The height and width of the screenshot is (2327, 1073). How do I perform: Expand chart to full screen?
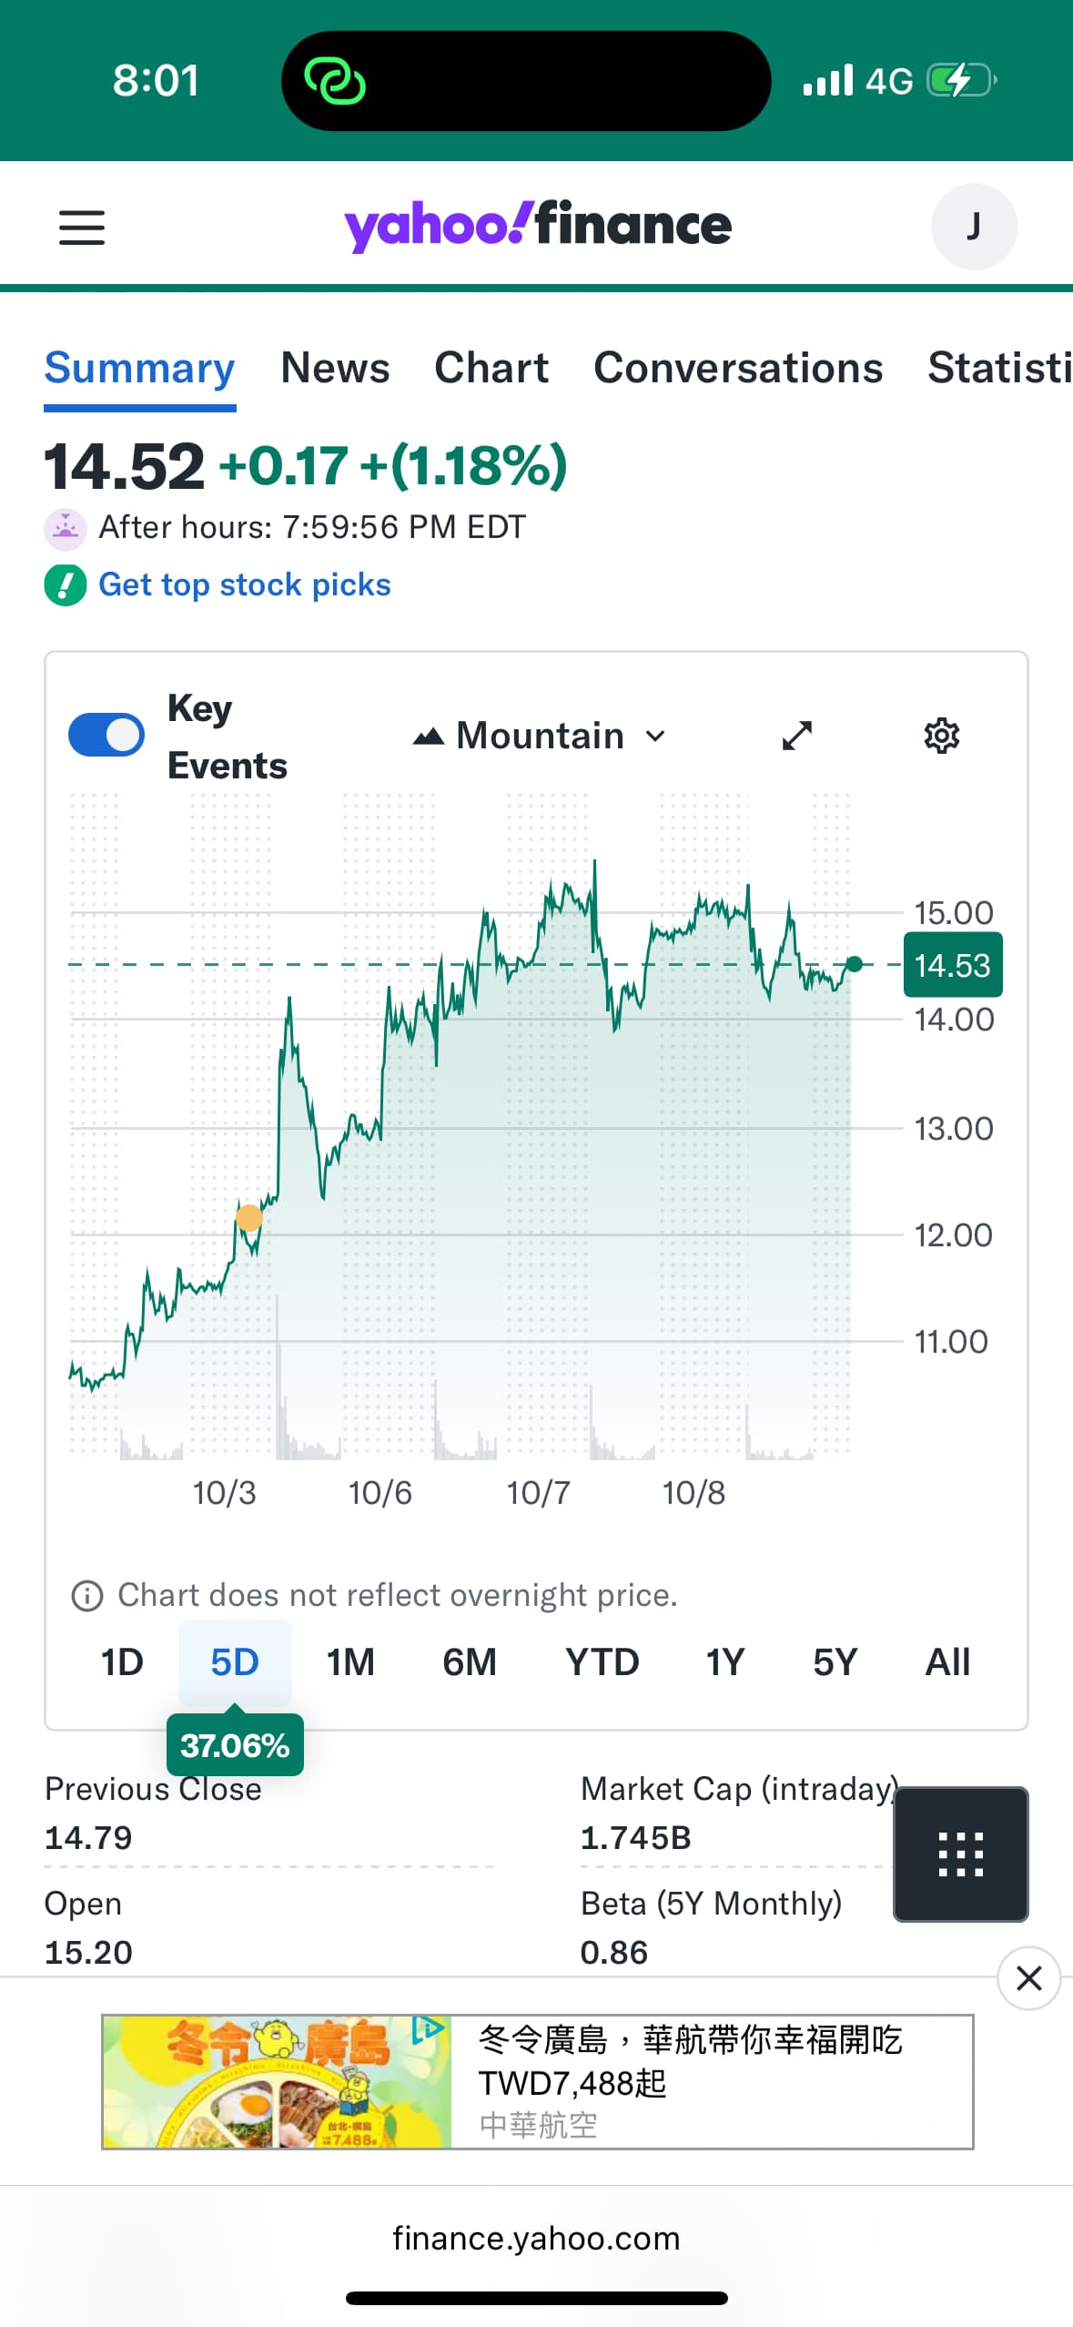coord(797,736)
